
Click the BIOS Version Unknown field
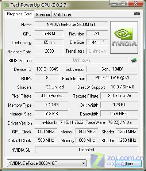pos(81,60)
